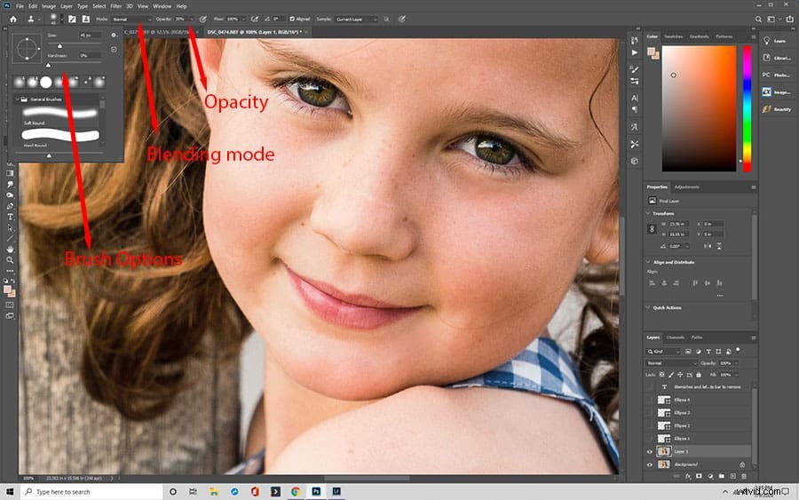The image size is (799, 500).
Task: Pick the solid white recent brush
Action: 46,82
